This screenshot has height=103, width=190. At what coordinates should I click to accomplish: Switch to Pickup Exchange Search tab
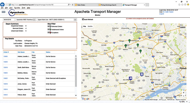tap(110, 5)
